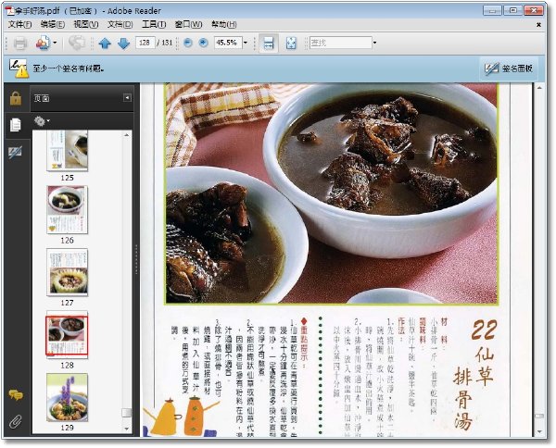Go to next page with down arrow

123,44
